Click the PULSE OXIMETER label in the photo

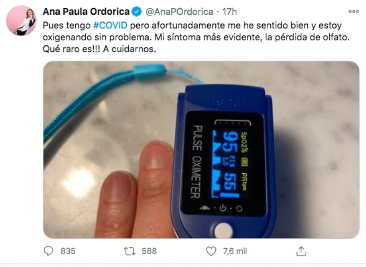click(196, 162)
